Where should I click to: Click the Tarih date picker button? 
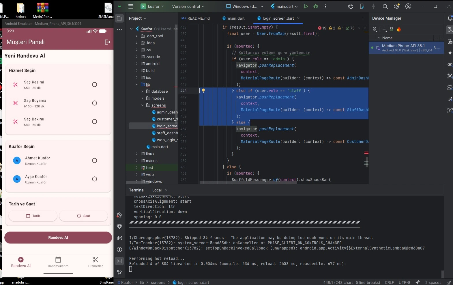33,216
